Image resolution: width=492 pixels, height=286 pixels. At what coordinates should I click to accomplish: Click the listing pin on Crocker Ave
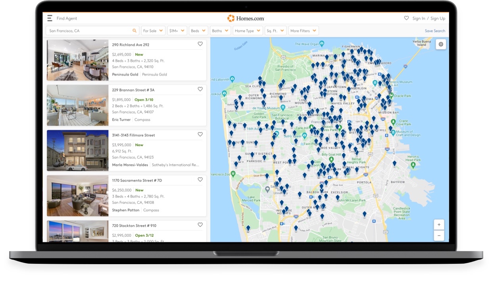(x=296, y=228)
